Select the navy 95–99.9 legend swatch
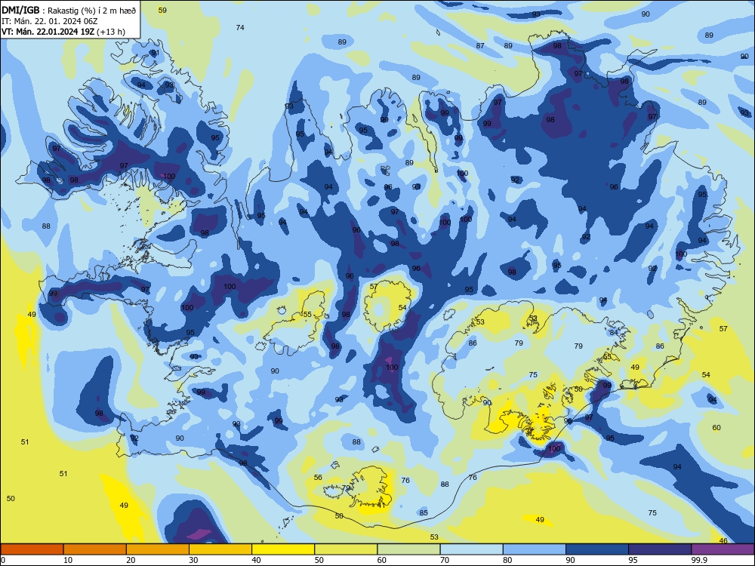755x566 pixels. coord(660,549)
